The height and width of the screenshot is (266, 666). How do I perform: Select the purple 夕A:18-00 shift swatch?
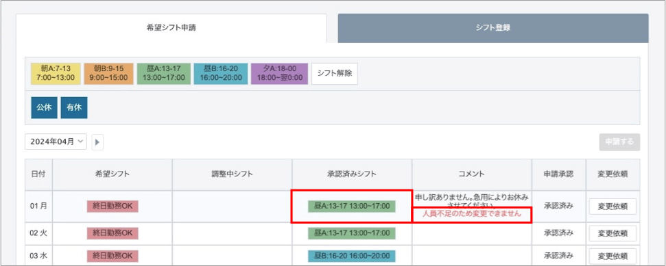click(279, 74)
